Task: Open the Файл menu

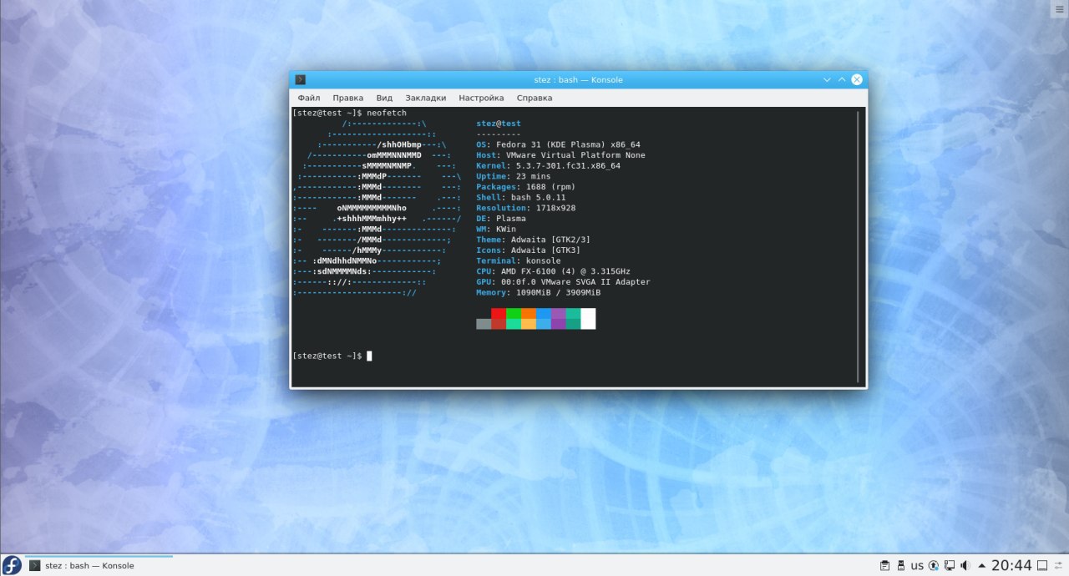Action: pos(309,98)
